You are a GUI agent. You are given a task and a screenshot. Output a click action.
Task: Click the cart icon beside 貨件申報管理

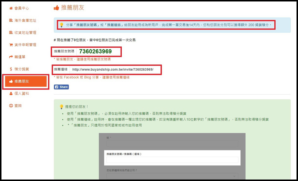(11, 45)
